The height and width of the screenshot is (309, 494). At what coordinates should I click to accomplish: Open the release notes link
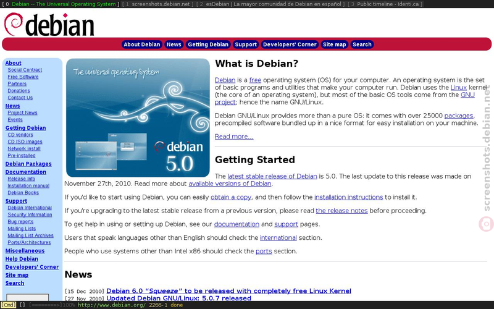[x=342, y=211]
